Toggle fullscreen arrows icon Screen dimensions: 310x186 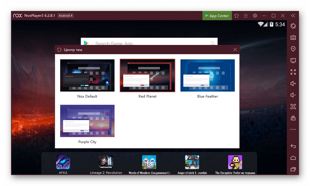pos(293,72)
